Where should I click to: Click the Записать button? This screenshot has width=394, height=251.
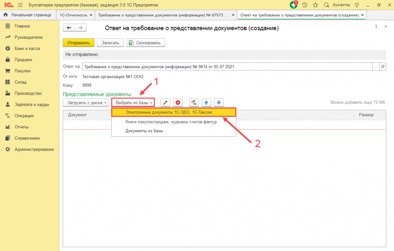click(110, 43)
